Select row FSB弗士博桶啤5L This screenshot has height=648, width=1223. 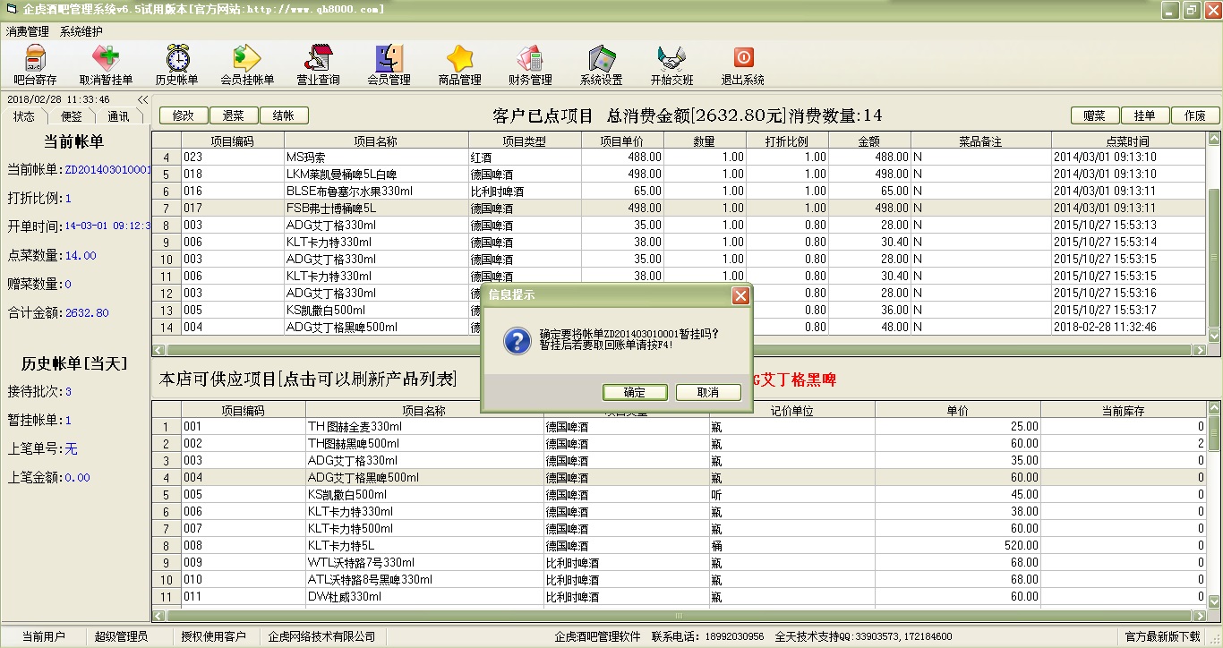coord(679,208)
